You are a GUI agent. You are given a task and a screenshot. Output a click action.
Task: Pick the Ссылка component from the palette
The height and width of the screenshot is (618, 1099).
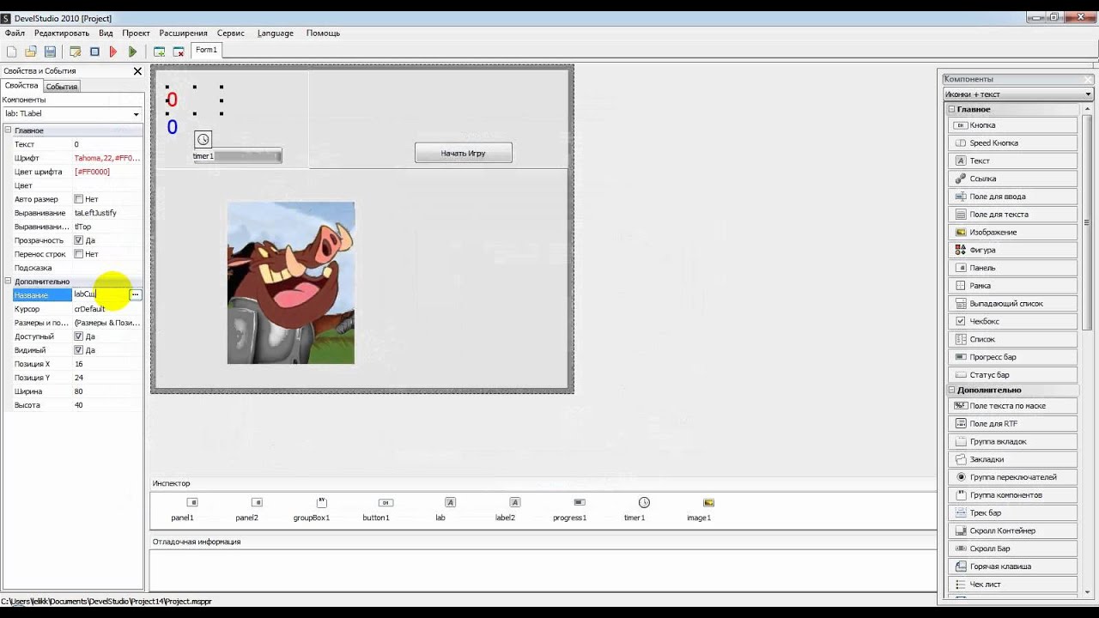(x=1013, y=179)
